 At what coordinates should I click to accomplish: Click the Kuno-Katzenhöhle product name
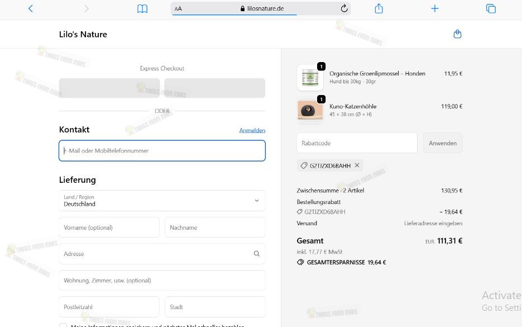coord(353,106)
